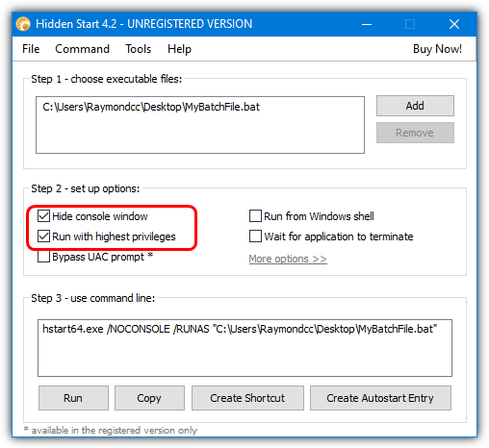Screen dimensions: 489x448
Task: Open the File menu
Action: click(31, 49)
